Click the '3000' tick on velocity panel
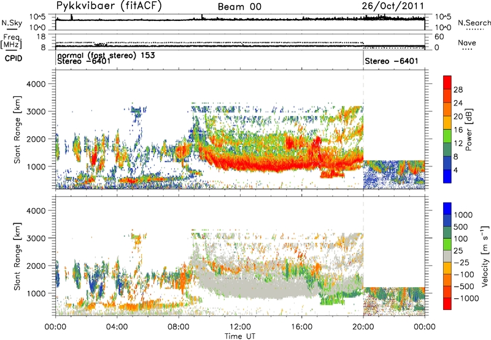 36,238
